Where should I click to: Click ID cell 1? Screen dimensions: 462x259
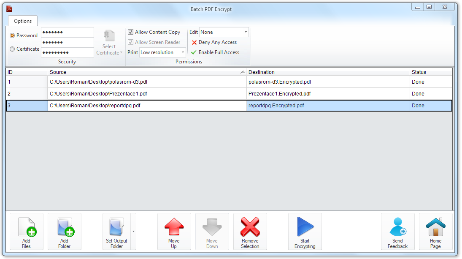[27, 82]
